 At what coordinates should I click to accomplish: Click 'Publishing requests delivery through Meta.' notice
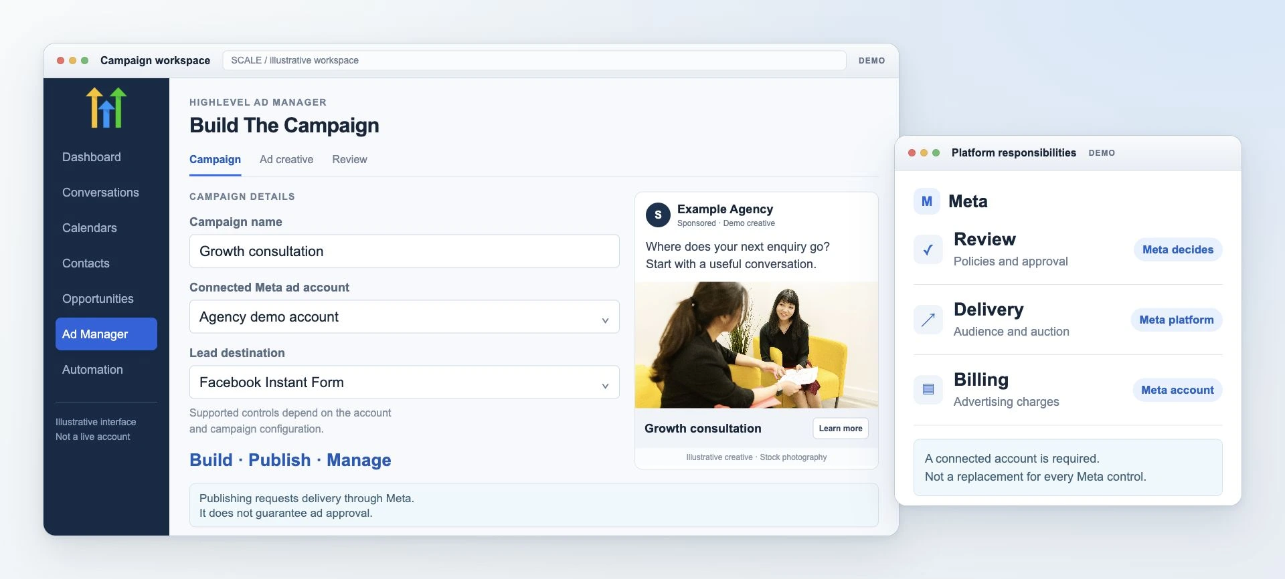click(x=307, y=498)
